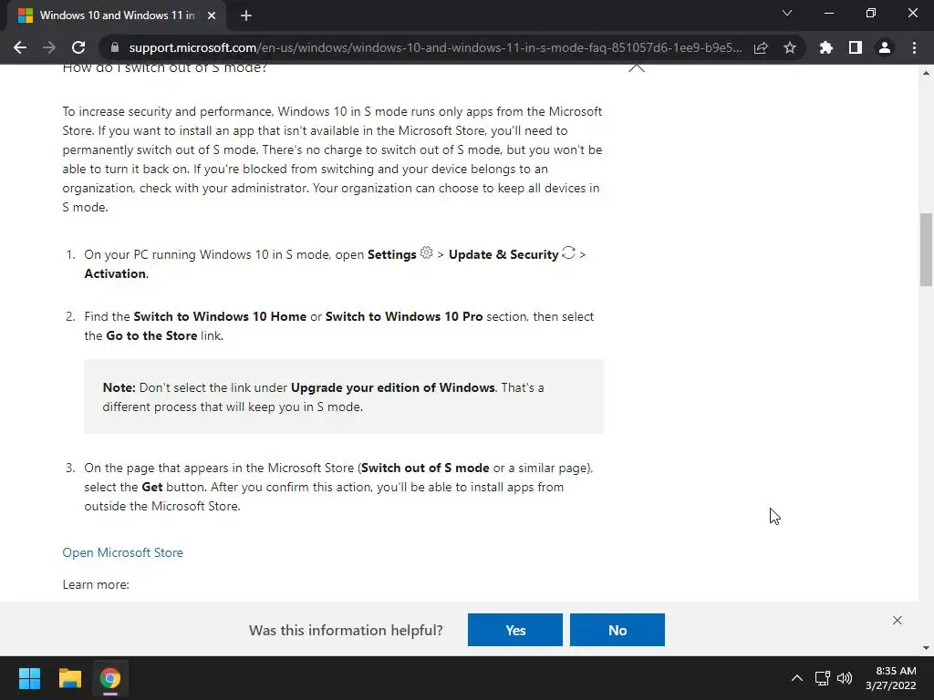Go back to the previous page
This screenshot has width=934, height=700.
20,47
